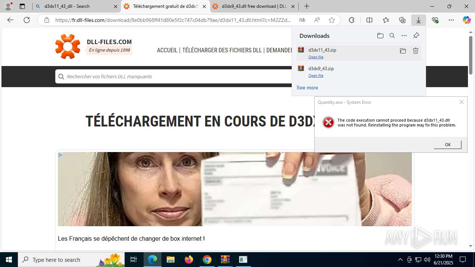Close the Quantity.exe System Error dialog

click(462, 102)
